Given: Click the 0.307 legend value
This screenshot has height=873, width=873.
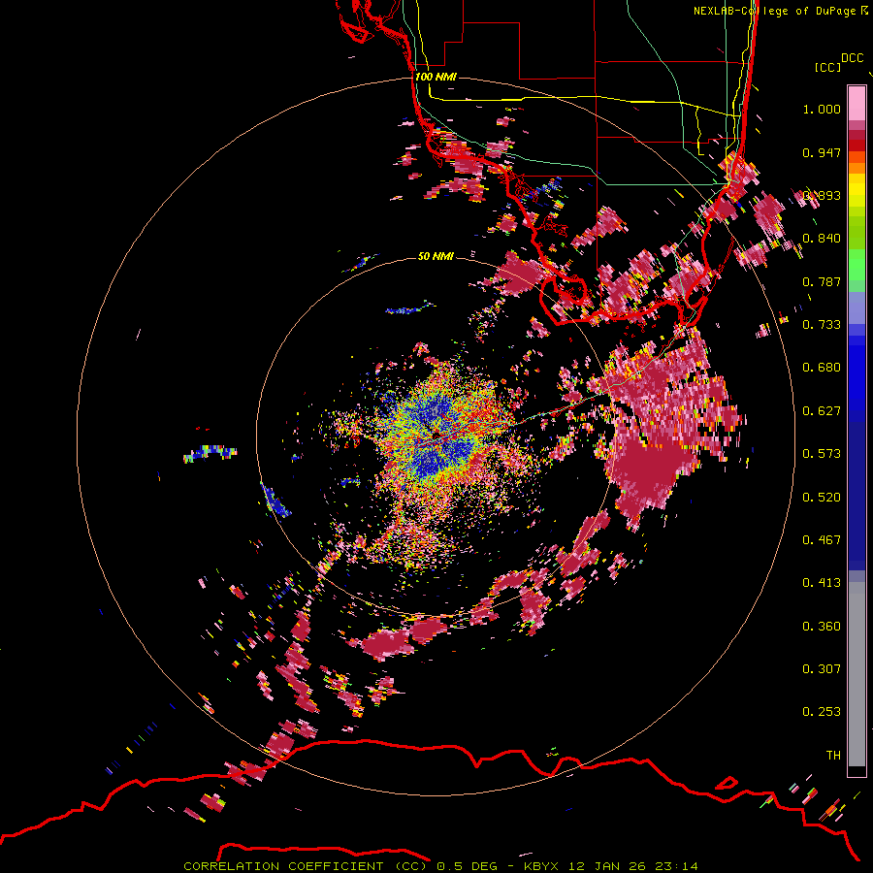Looking at the screenshot, I should 822,669.
